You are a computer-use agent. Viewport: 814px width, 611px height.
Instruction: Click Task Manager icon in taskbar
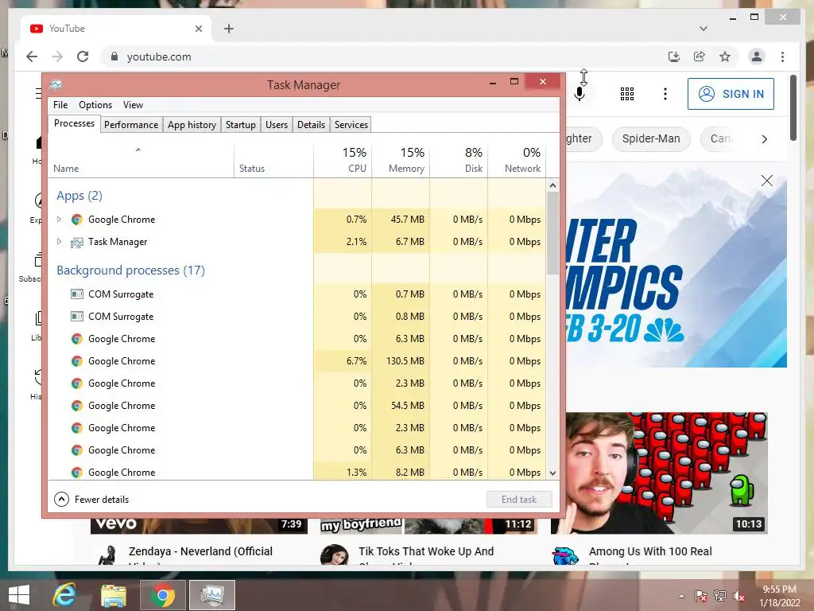[x=211, y=595]
